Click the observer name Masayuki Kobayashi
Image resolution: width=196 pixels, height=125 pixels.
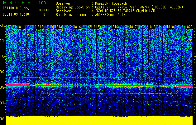tap(112, 3)
